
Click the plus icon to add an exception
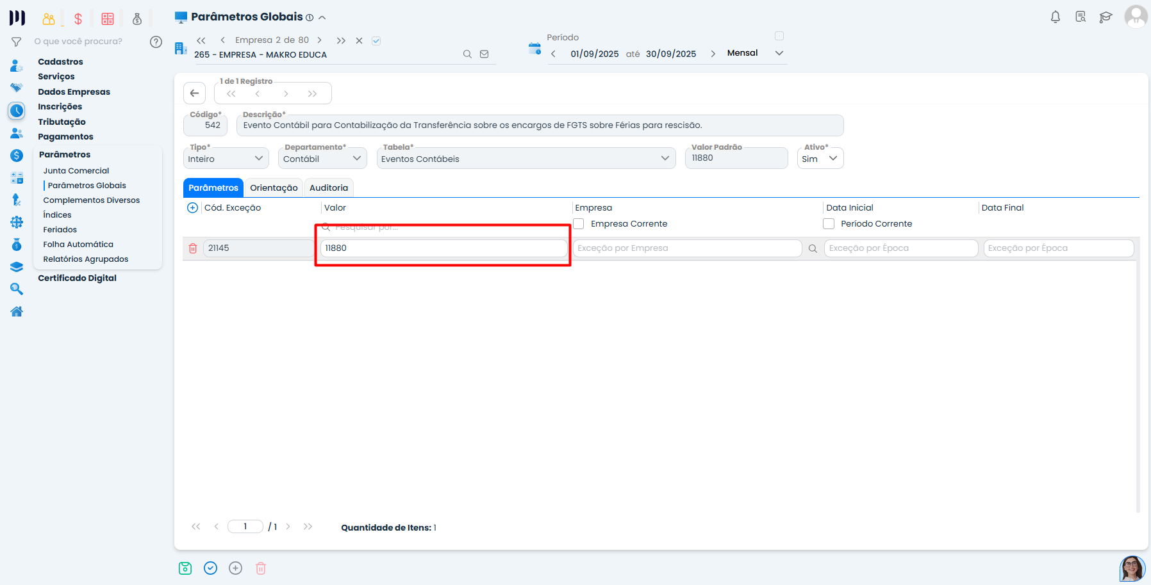coord(192,208)
